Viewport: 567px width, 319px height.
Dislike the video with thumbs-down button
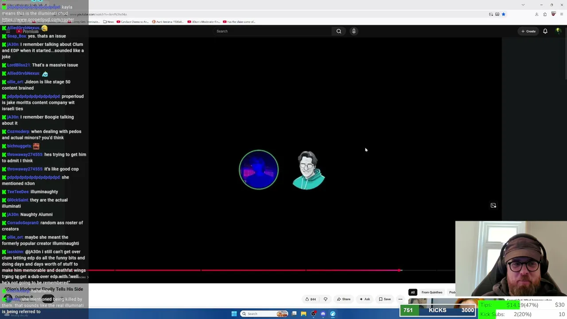click(326, 299)
